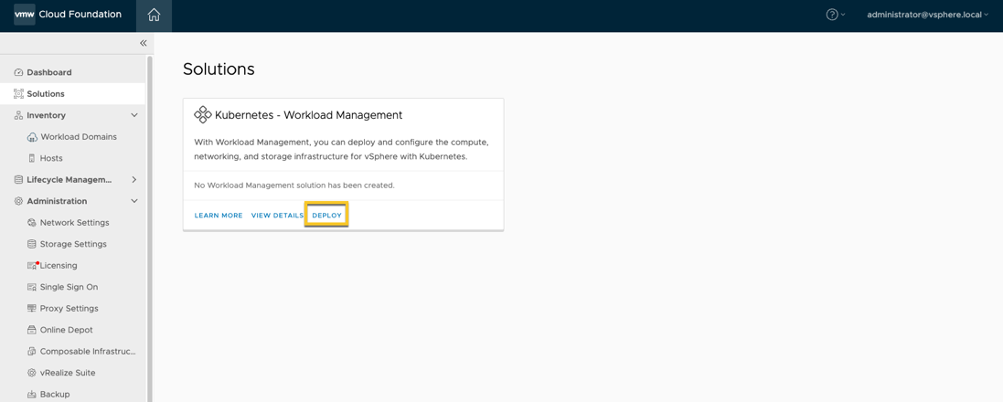
Task: Click the Backup icon
Action: click(32, 395)
